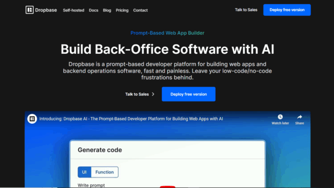Click hero Deploy free version button

click(x=188, y=94)
